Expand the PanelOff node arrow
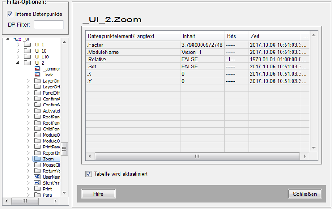This screenshot has height=209, width=332. [28, 93]
